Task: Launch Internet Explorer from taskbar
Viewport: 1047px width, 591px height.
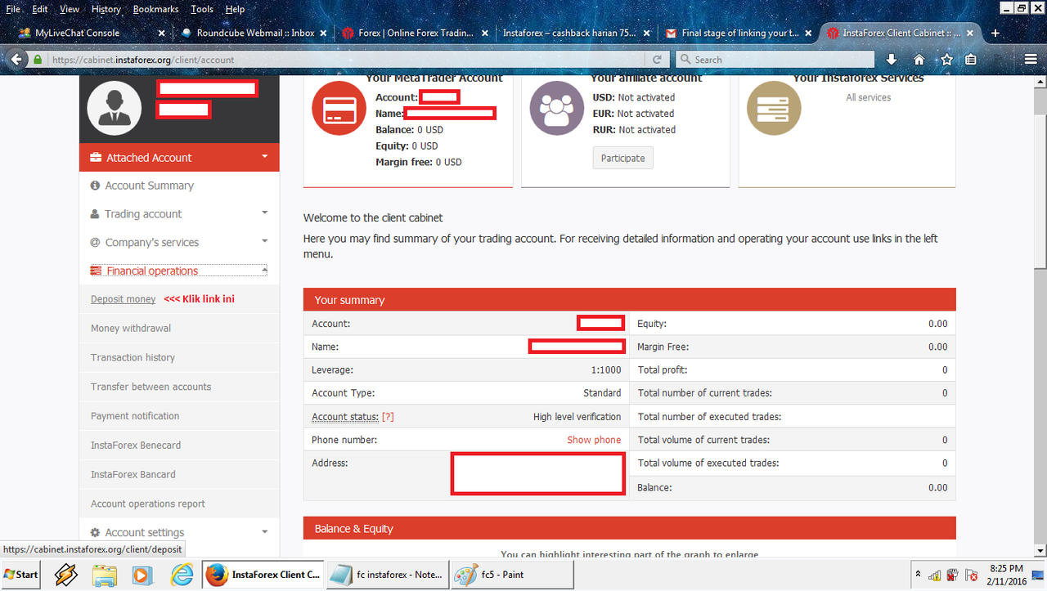Action: point(181,575)
